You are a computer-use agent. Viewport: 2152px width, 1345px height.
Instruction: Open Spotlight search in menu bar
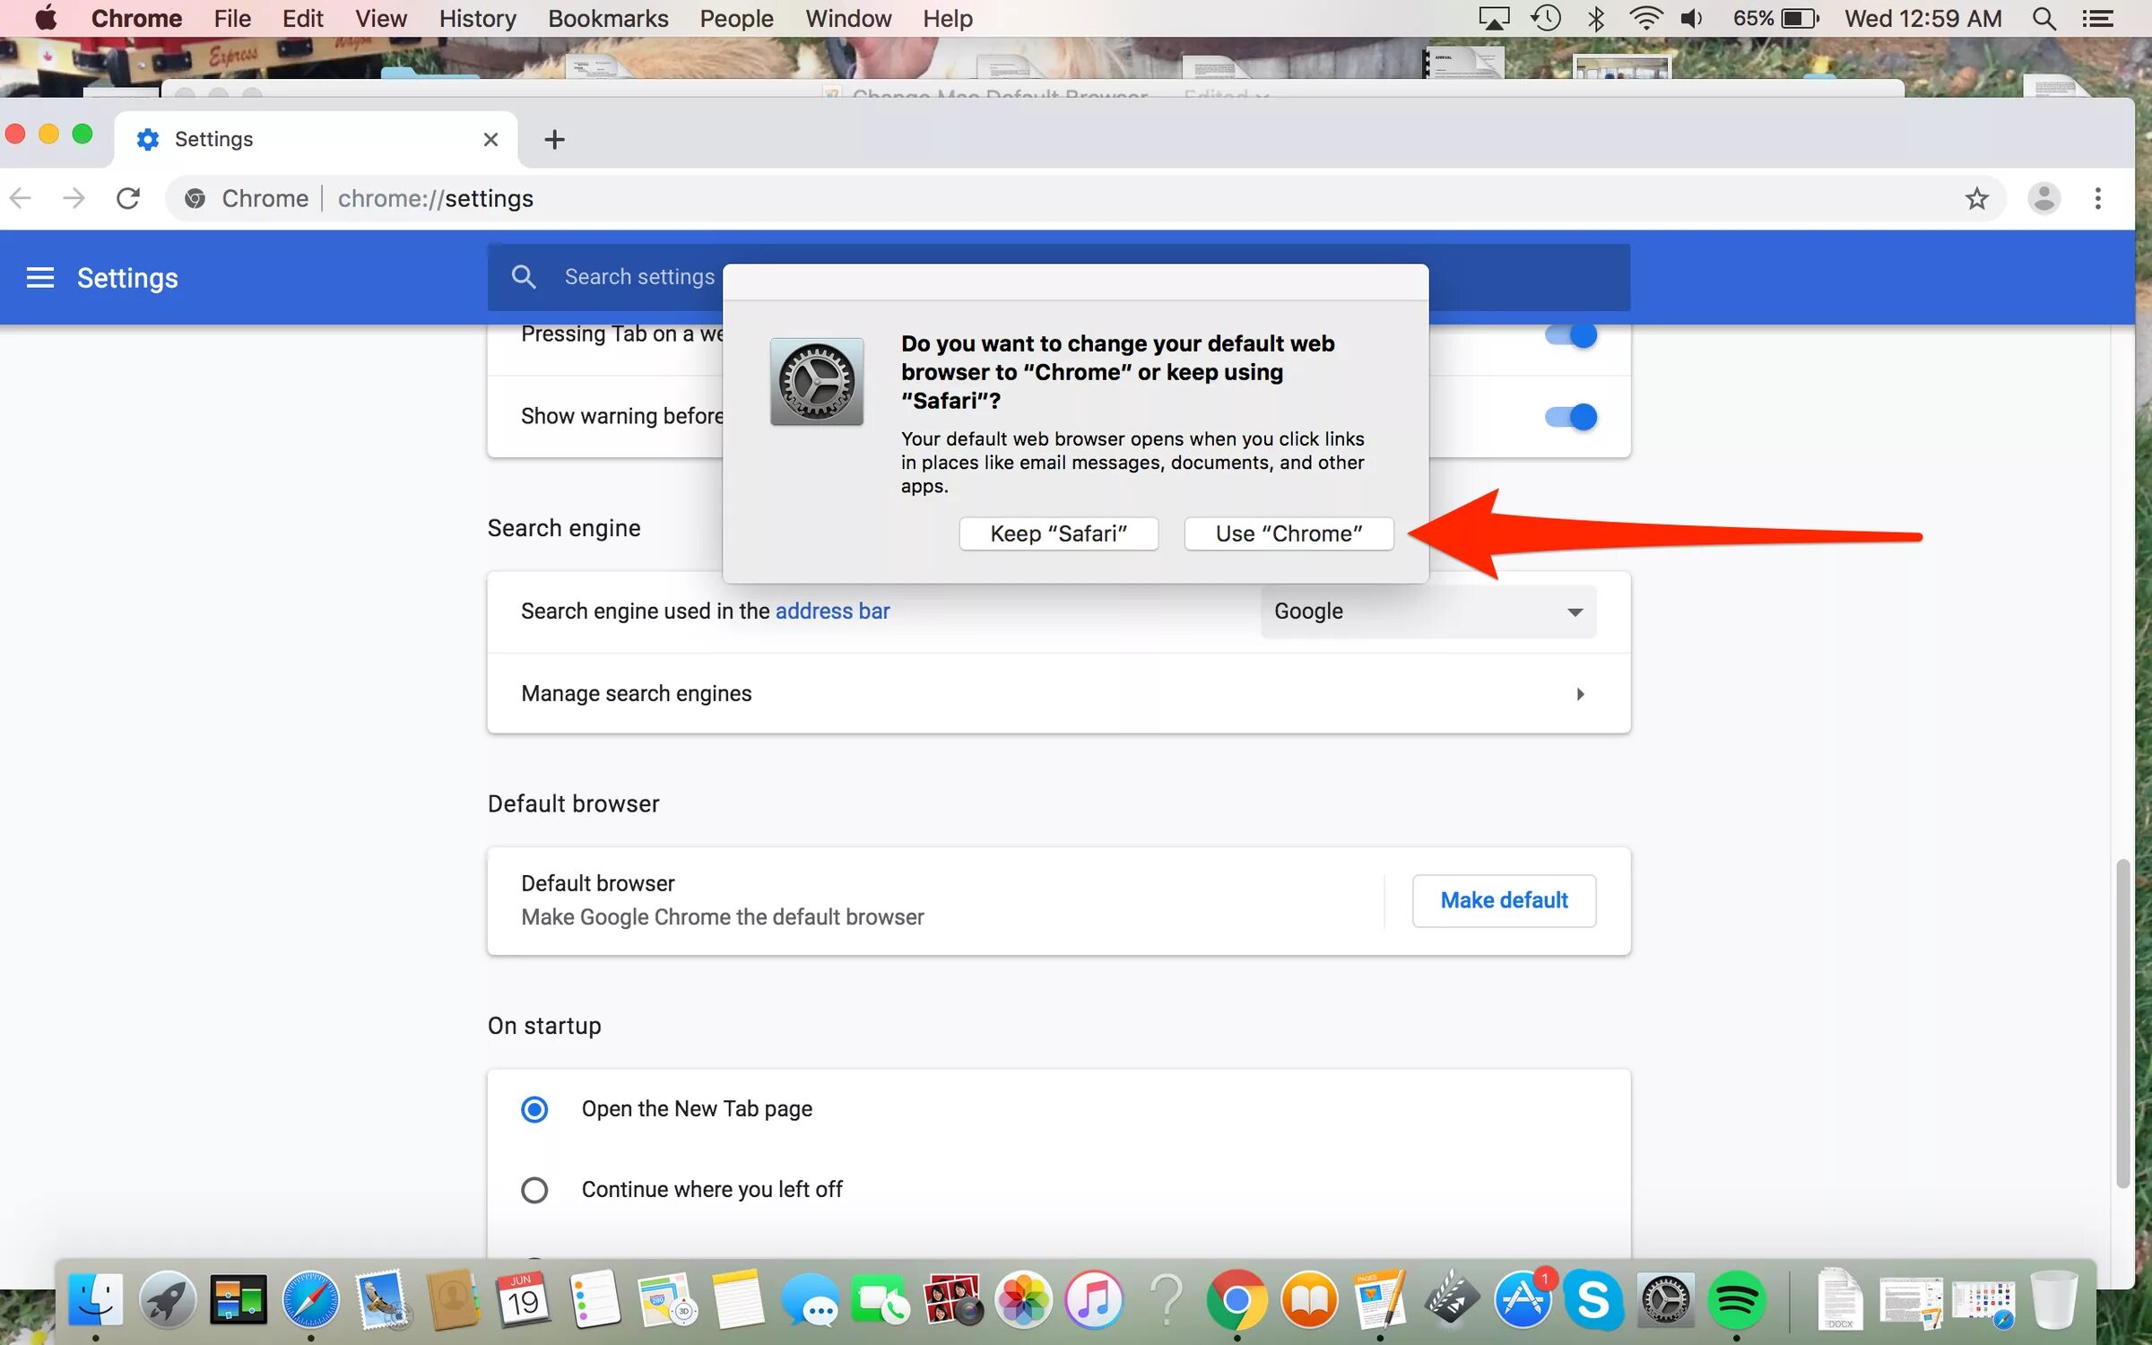[2044, 18]
